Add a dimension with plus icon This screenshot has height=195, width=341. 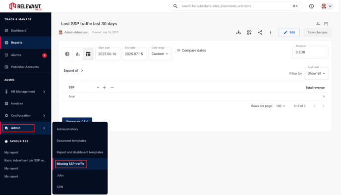[105, 87]
